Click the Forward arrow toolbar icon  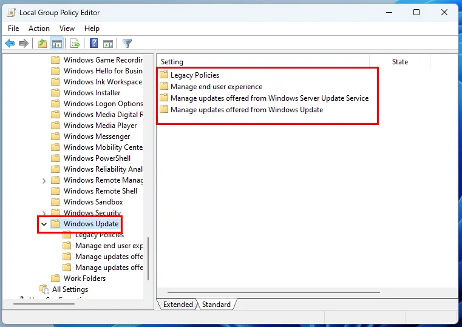[x=23, y=44]
